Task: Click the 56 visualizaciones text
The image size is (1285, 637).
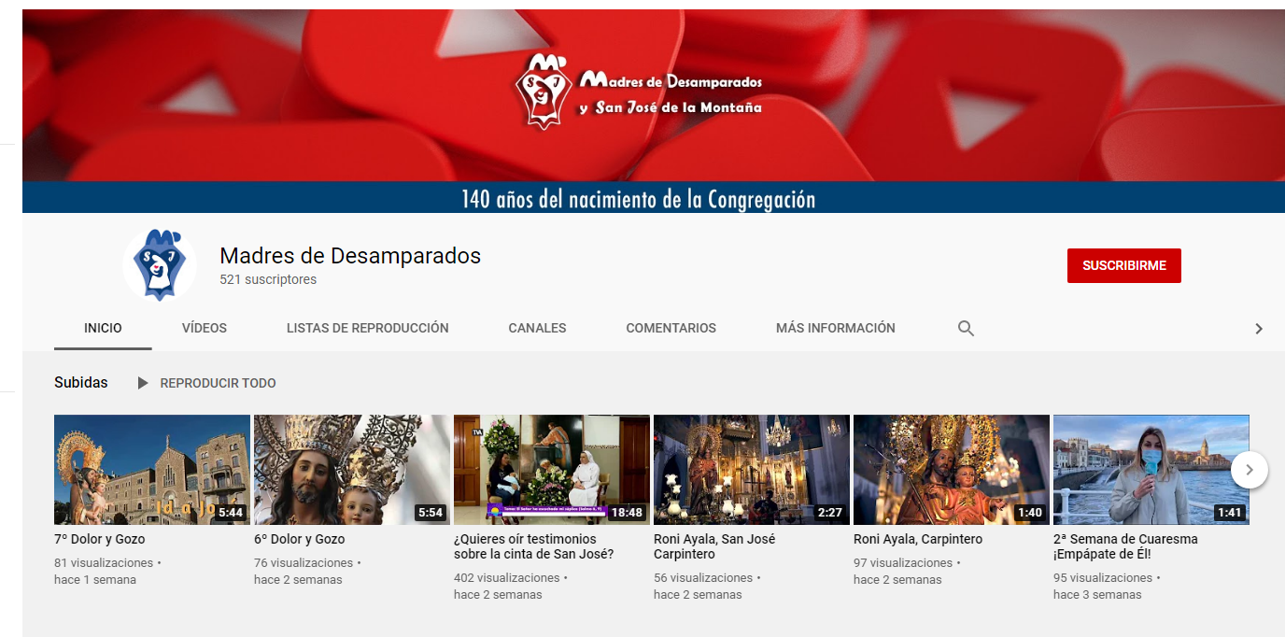Action: click(703, 578)
